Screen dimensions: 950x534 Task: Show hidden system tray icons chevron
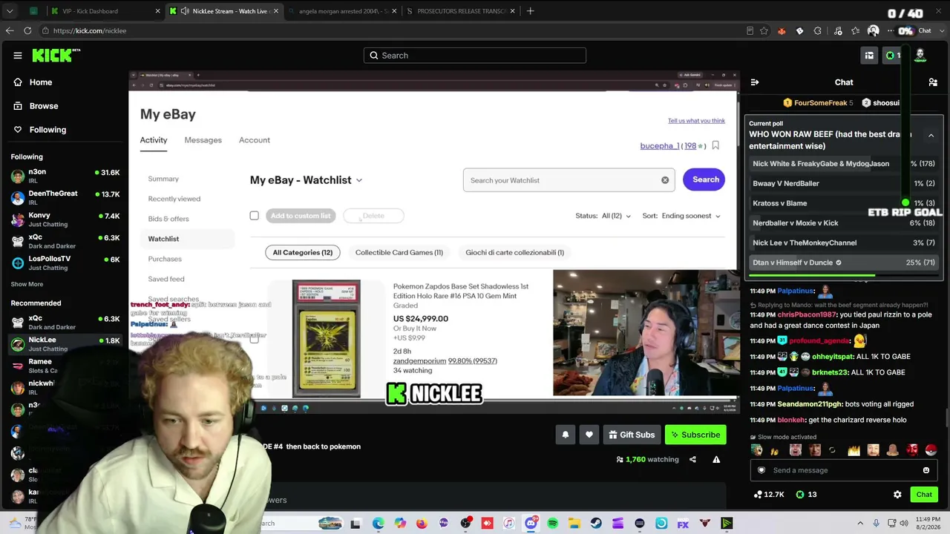pos(860,524)
